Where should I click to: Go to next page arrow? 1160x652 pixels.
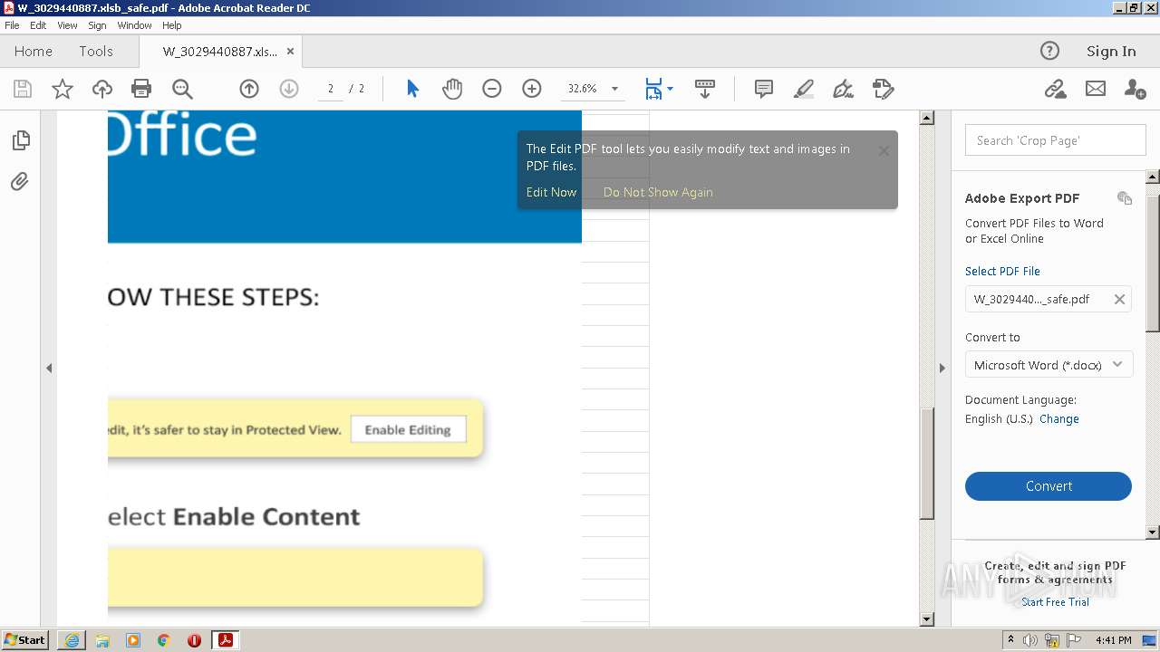click(289, 89)
